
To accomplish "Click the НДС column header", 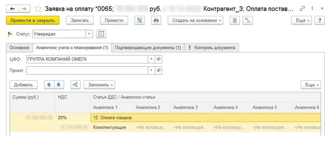I will pos(73,102).
